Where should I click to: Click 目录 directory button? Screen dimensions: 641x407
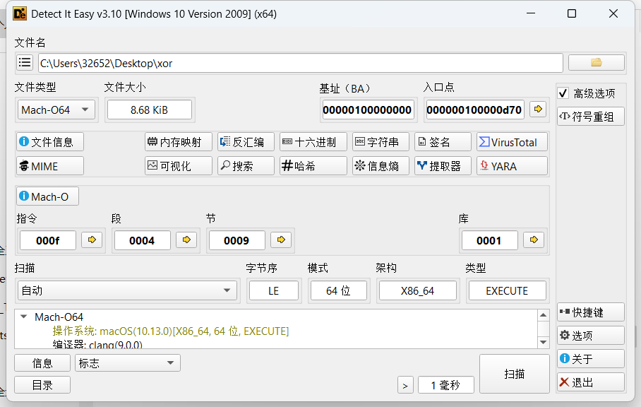[x=42, y=385]
